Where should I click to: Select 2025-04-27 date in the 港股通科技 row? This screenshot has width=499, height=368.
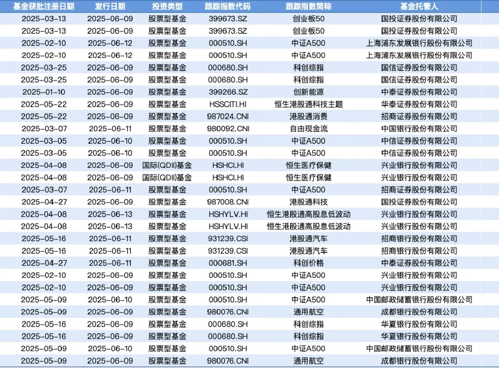click(x=43, y=202)
